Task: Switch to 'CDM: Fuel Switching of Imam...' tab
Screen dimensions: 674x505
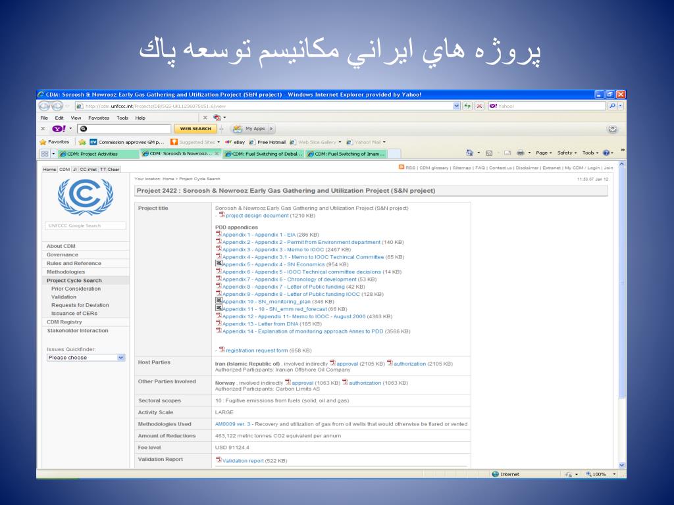Action: (346, 154)
